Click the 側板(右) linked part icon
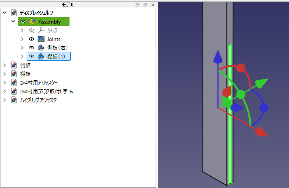 click(x=41, y=48)
